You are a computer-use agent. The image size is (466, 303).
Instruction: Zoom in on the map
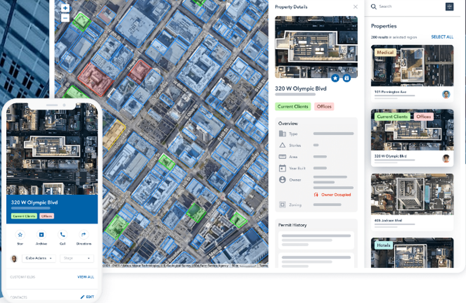click(65, 8)
